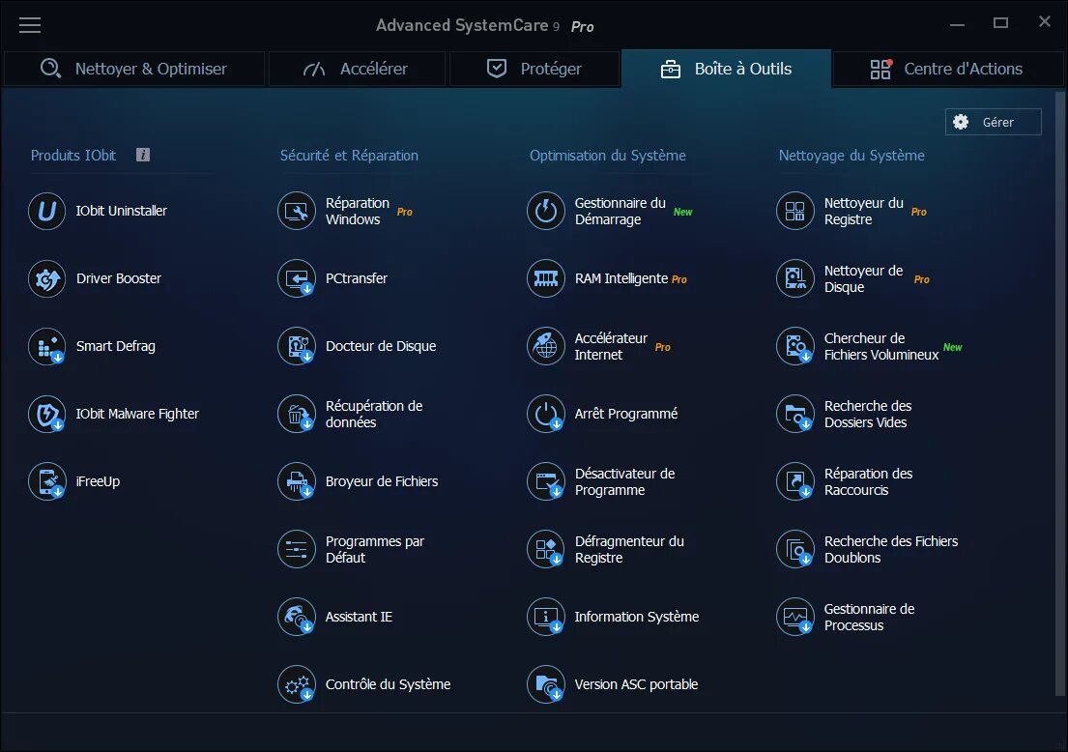Image resolution: width=1068 pixels, height=752 pixels.
Task: Open Smart Defrag icon
Action: coord(47,346)
